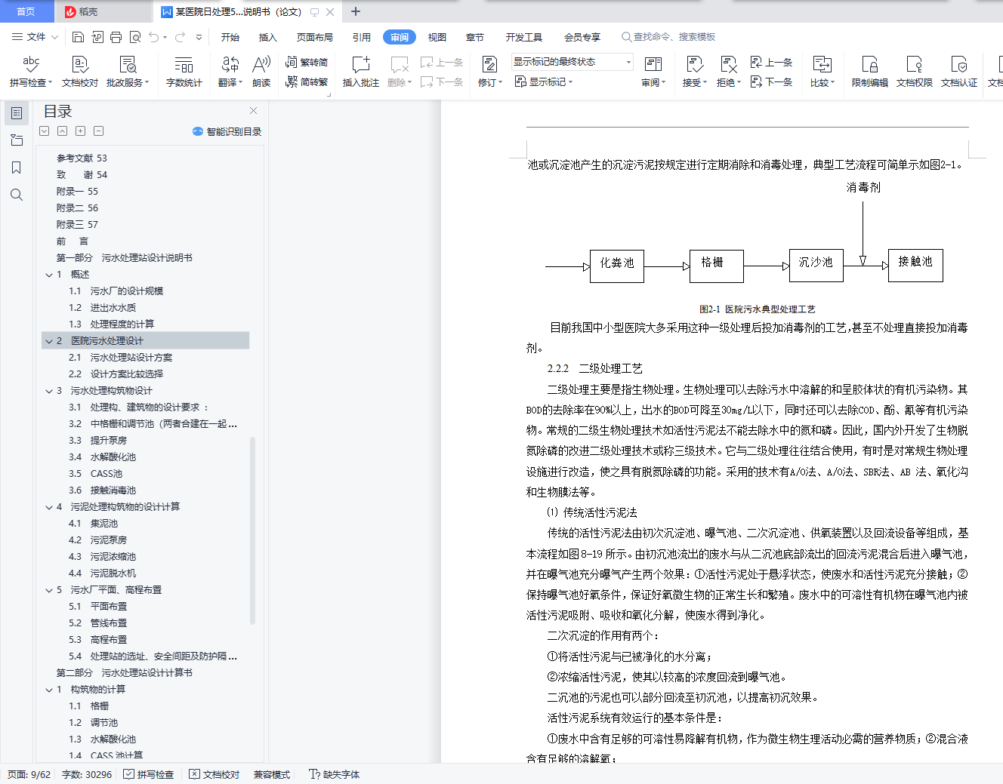Click the minus box icon in 目录 header
This screenshot has width=1003, height=784.
point(99,131)
